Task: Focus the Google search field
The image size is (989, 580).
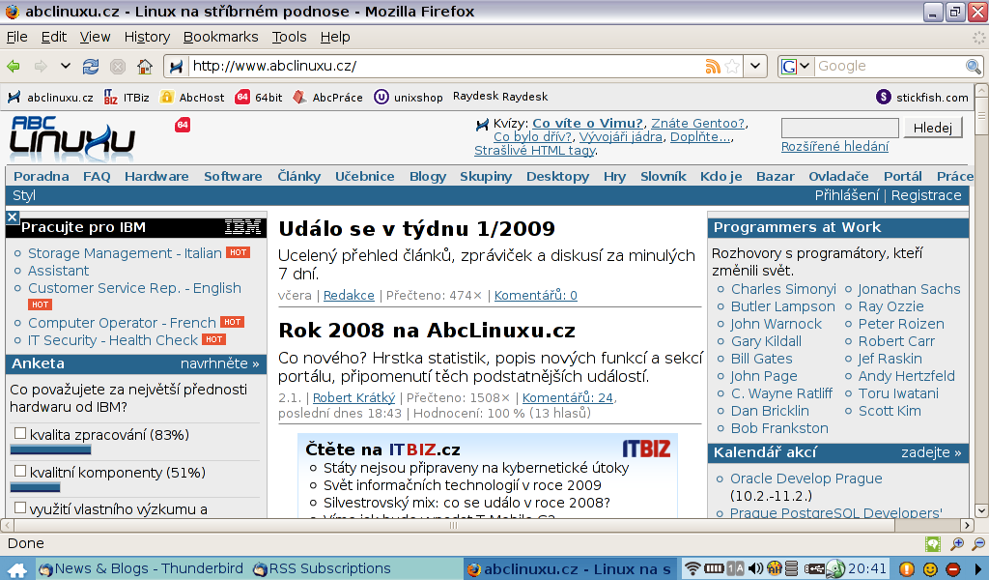Action: pyautogui.click(x=890, y=67)
